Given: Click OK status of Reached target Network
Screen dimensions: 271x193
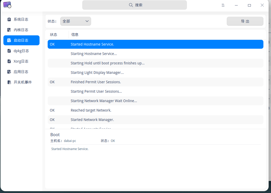Looking at the screenshot, I should 52,110.
